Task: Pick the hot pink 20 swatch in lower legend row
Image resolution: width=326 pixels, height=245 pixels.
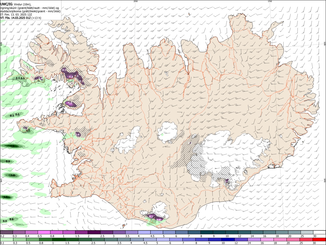Action: tap(293, 239)
